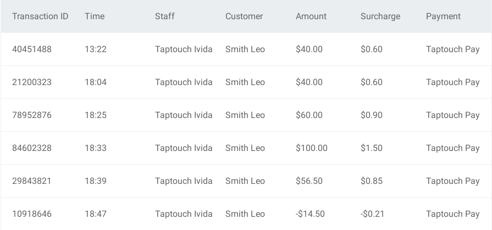The image size is (492, 230).
Task: Click the Surcharge column header
Action: [380, 16]
